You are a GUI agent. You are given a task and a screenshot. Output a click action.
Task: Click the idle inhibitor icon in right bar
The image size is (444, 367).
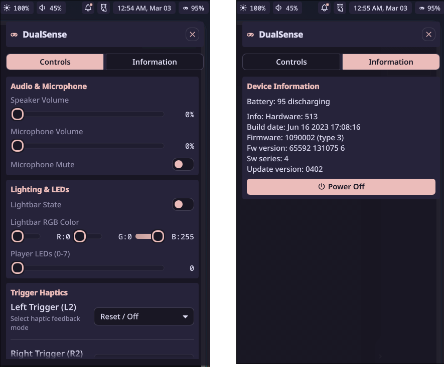coord(340,8)
